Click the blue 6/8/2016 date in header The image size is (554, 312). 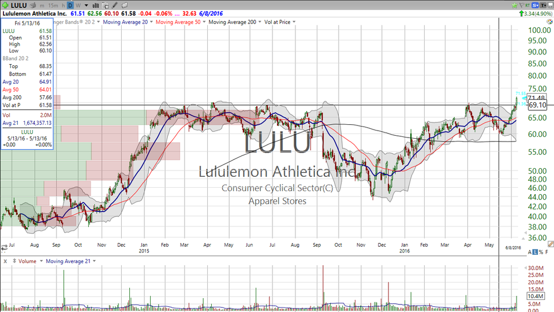coord(211,13)
